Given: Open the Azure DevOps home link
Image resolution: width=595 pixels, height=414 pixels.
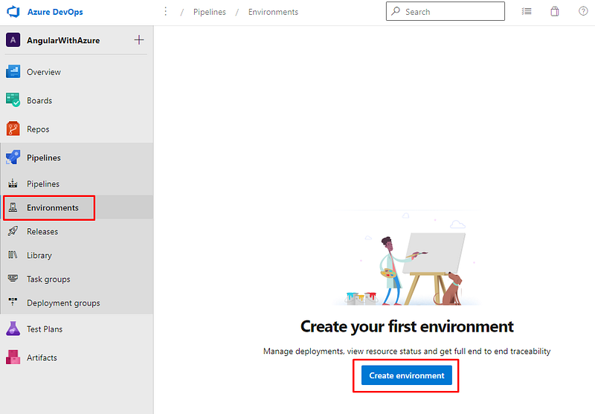Looking at the screenshot, I should coord(55,12).
